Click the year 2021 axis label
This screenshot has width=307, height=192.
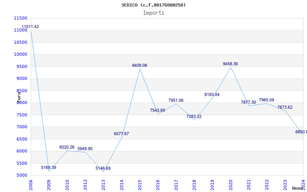[249, 185]
